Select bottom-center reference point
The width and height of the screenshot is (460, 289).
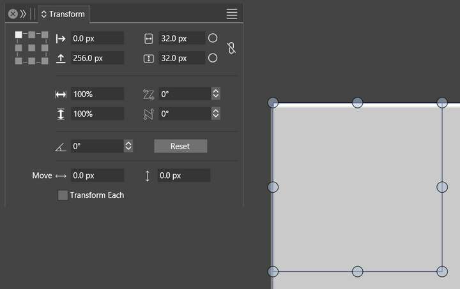click(x=32, y=61)
